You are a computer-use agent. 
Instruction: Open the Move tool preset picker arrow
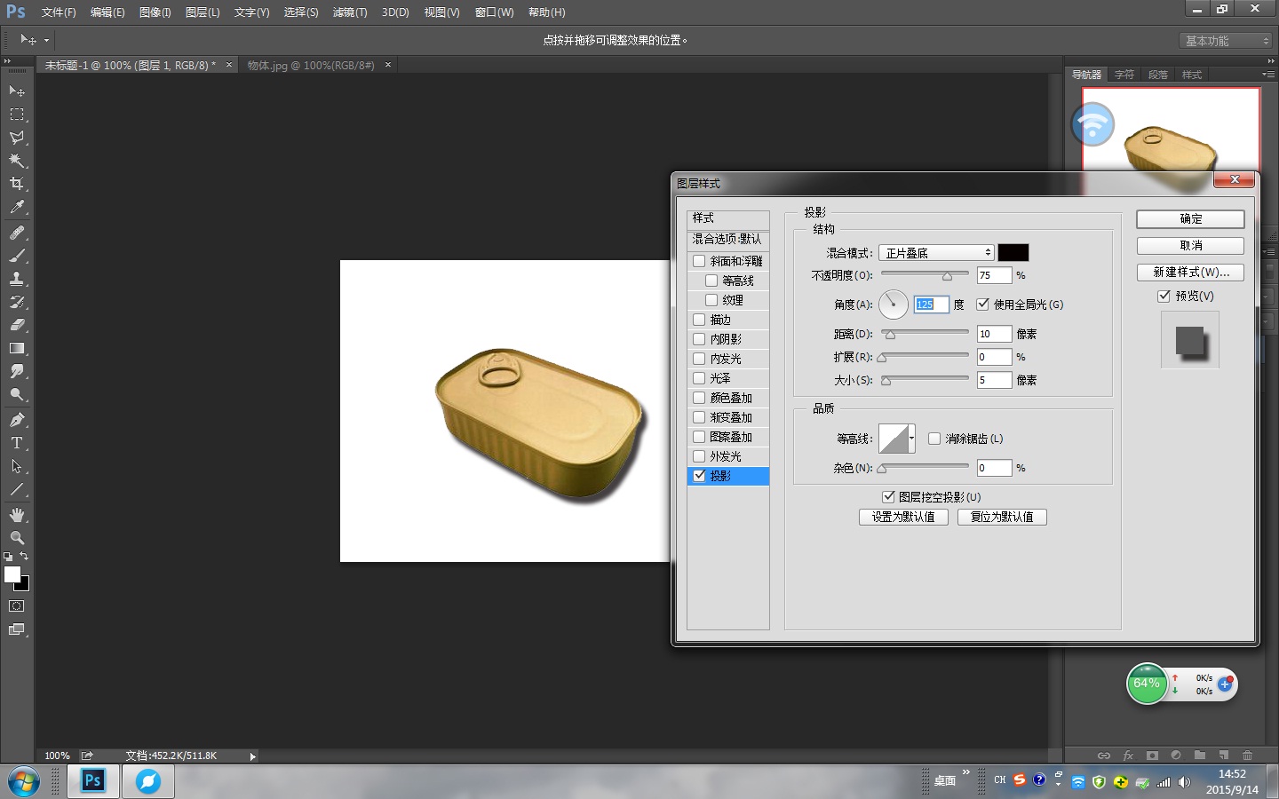tap(46, 40)
